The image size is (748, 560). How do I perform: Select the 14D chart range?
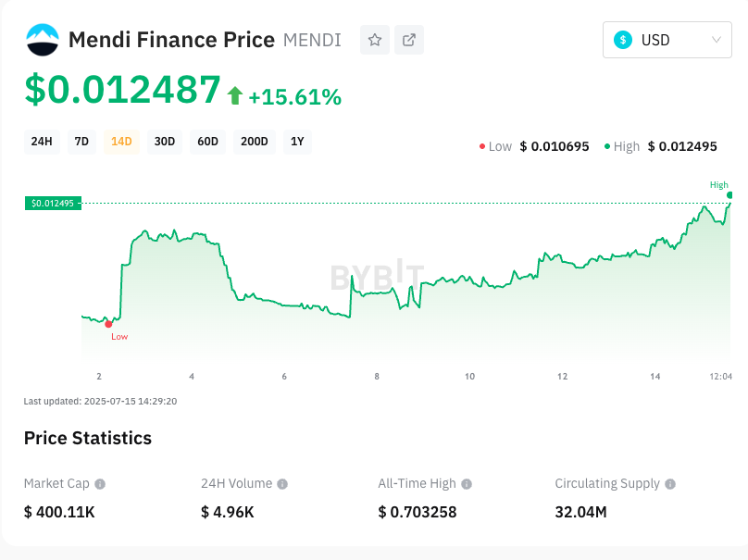click(121, 142)
